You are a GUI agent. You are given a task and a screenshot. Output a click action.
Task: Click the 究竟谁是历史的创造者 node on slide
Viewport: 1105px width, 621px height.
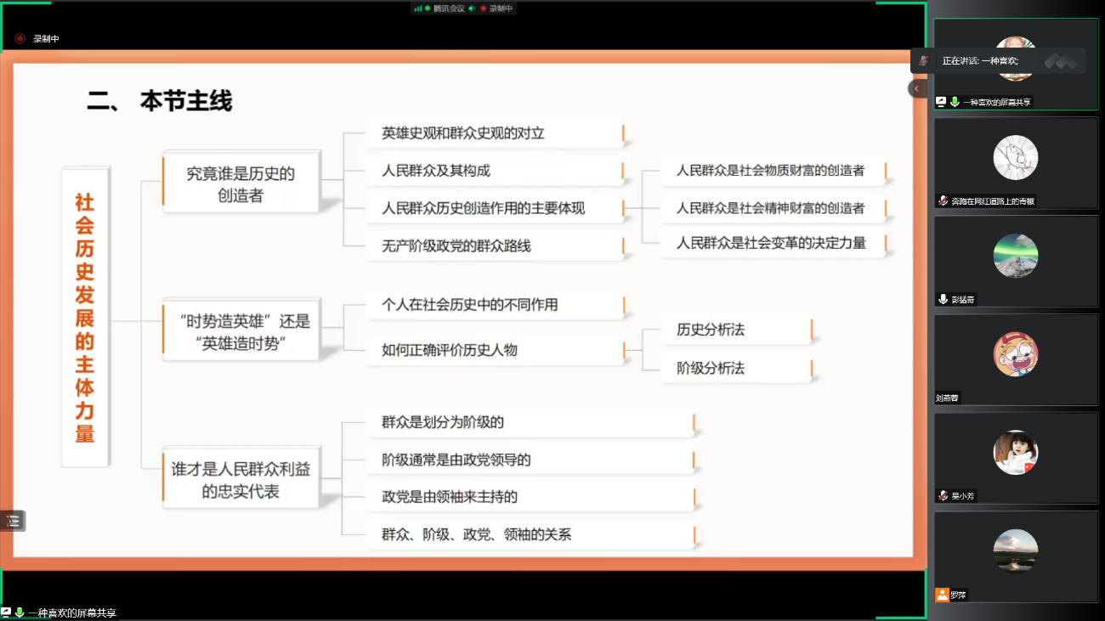(241, 184)
